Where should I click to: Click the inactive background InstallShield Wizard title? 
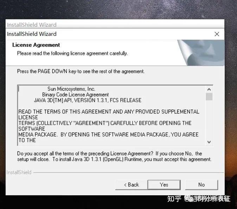pyautogui.click(x=32, y=25)
